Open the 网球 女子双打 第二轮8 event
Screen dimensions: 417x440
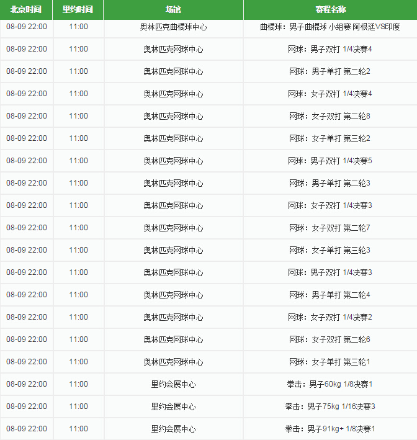[x=330, y=116]
